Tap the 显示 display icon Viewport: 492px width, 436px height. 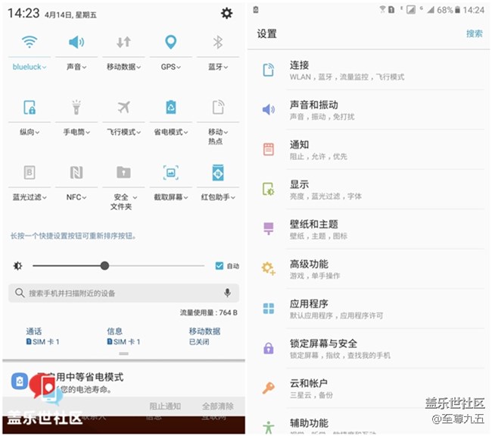click(x=268, y=189)
